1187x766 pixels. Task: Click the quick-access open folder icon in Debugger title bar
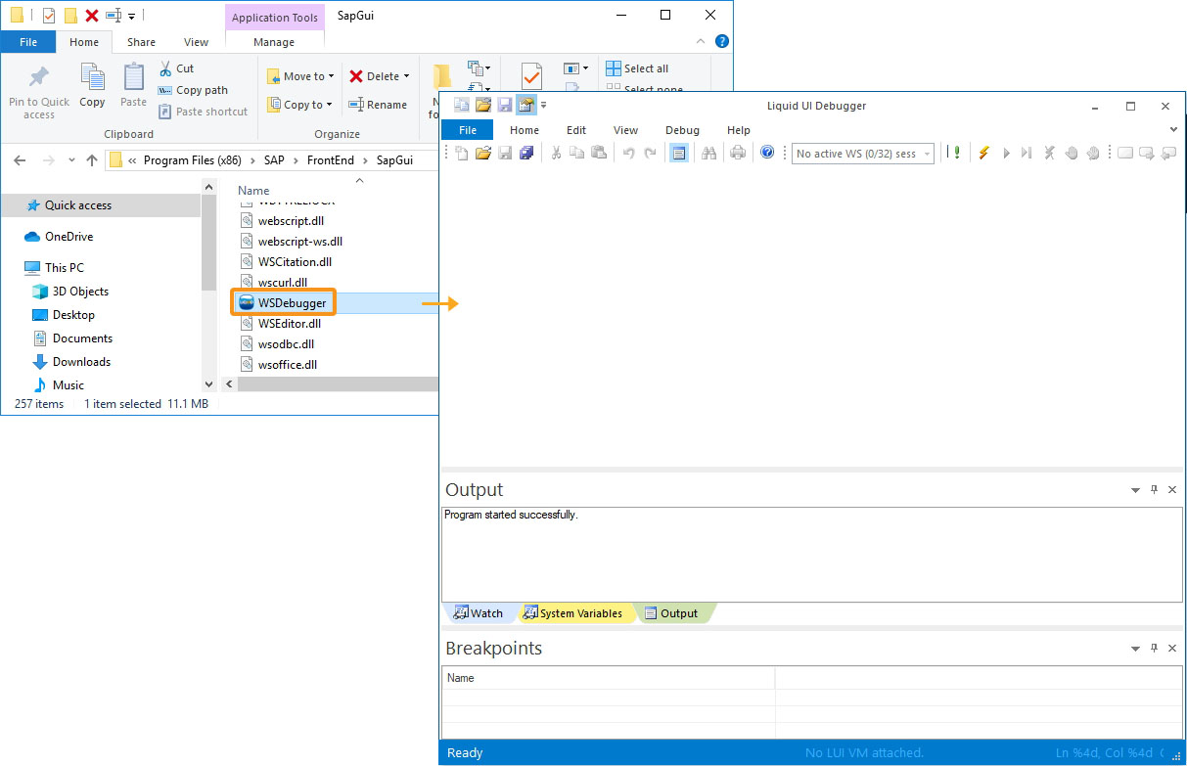pos(483,106)
